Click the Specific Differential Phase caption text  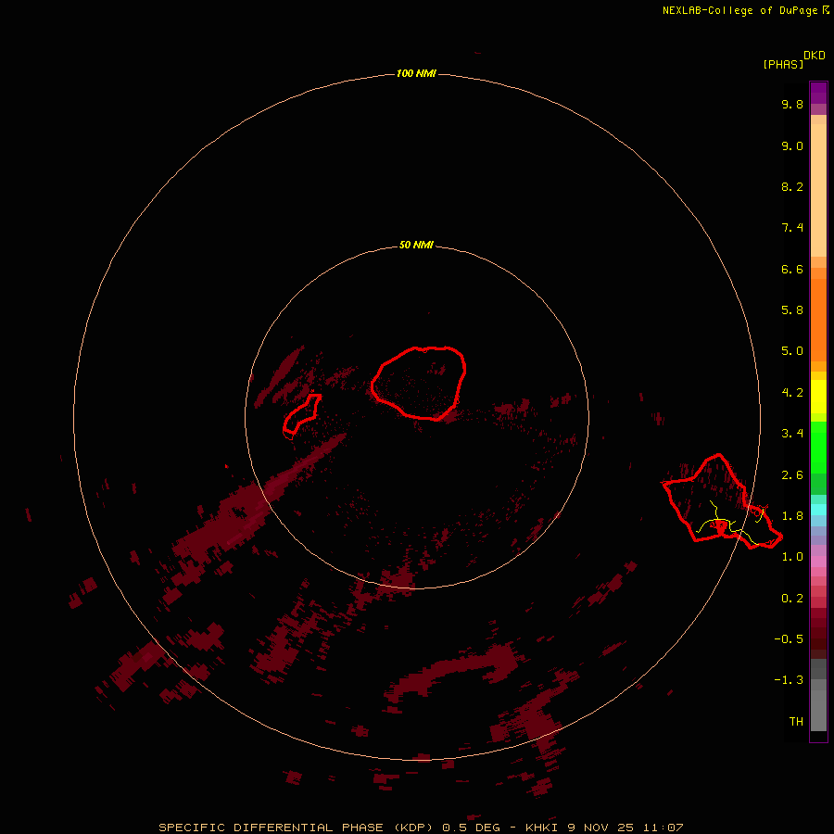tap(420, 828)
